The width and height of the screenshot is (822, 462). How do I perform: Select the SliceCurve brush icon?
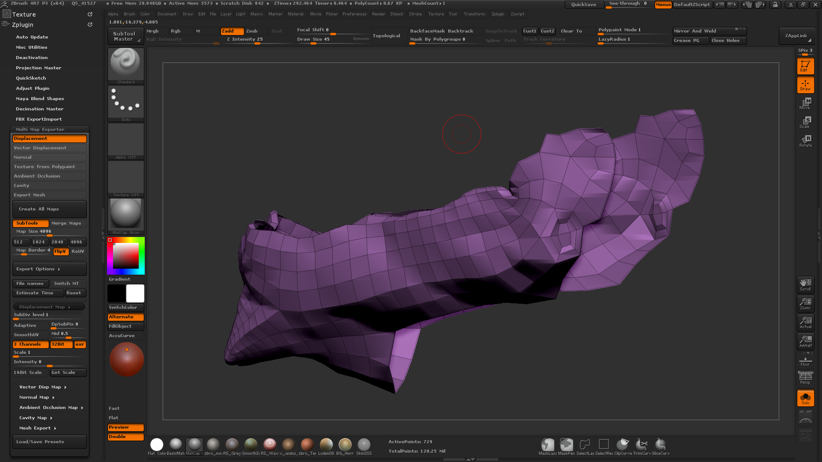click(x=661, y=447)
